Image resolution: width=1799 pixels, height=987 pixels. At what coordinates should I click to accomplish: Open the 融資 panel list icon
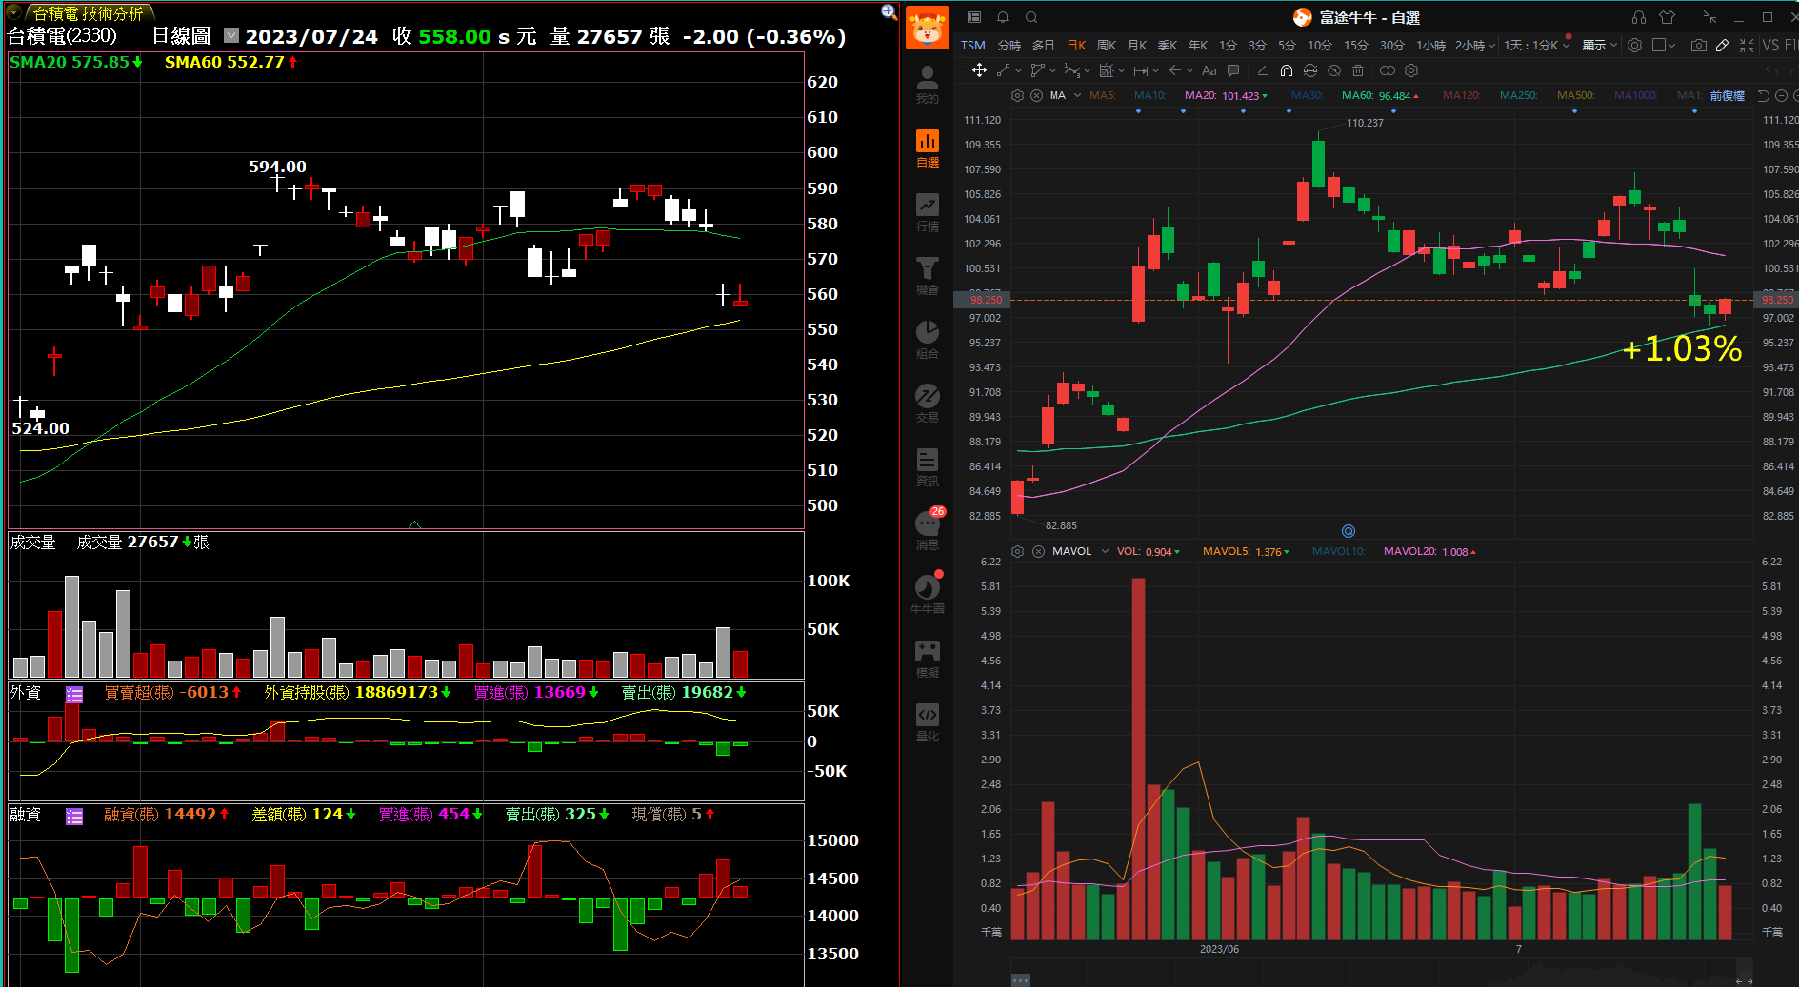click(x=74, y=816)
